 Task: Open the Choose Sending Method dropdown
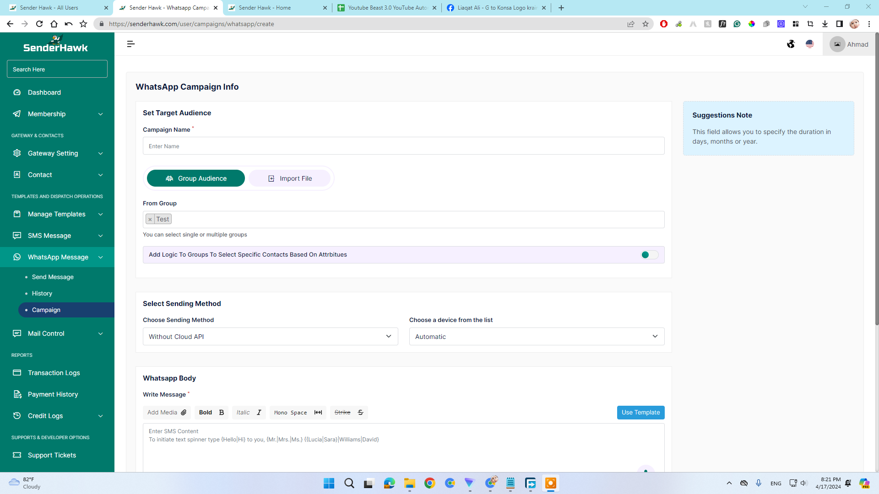tap(270, 337)
